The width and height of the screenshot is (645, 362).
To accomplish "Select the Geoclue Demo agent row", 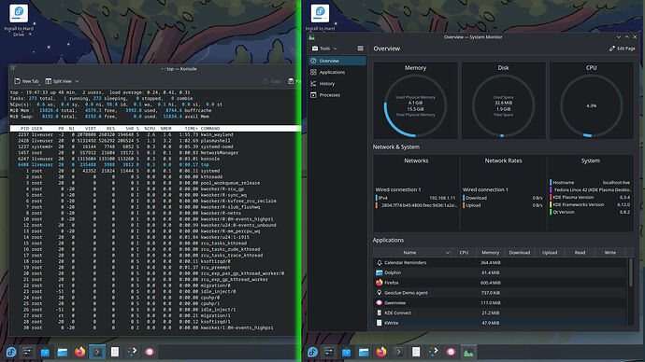I will [x=500, y=293].
